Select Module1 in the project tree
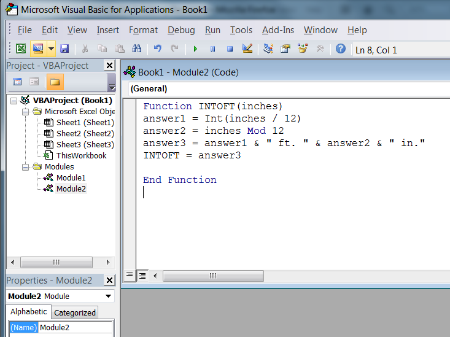The image size is (450, 337). [71, 177]
